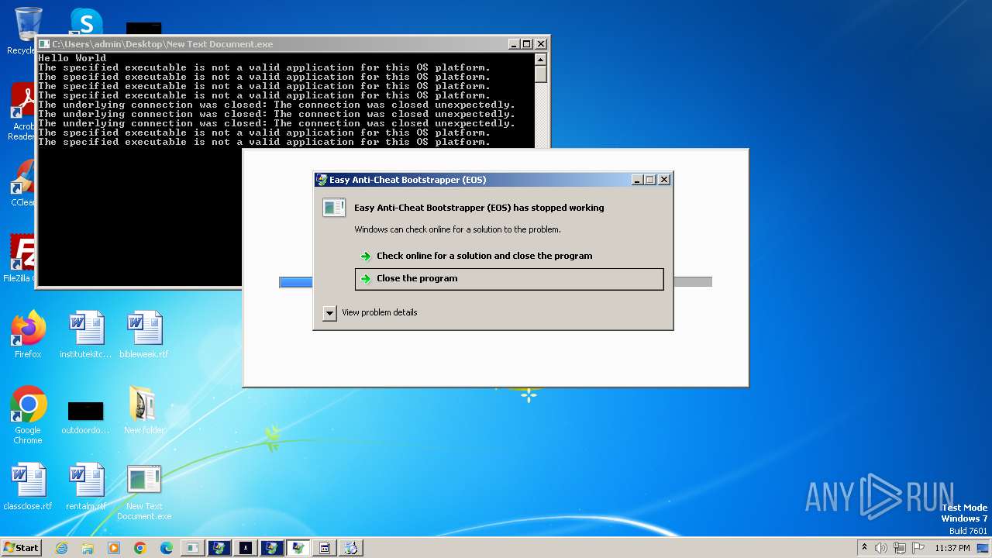Click the second black thumbnail taskbar button

(245, 548)
